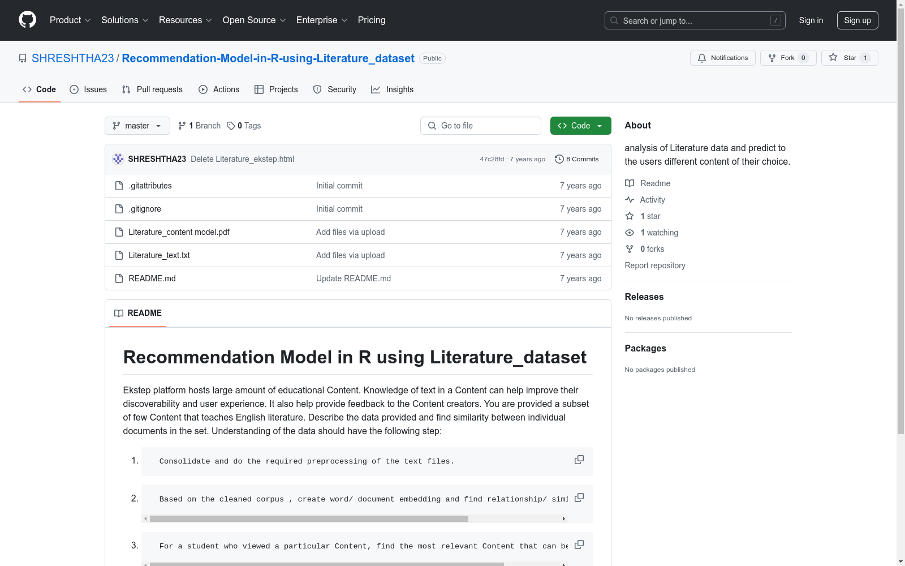Viewport: 905px width, 566px height.
Task: Open the README.md file
Action: pyautogui.click(x=152, y=278)
